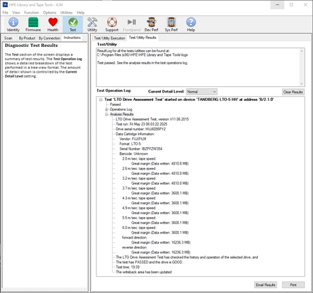Viewport: 313px width, 293px height.
Task: Open the File menu
Action: coord(5,13)
